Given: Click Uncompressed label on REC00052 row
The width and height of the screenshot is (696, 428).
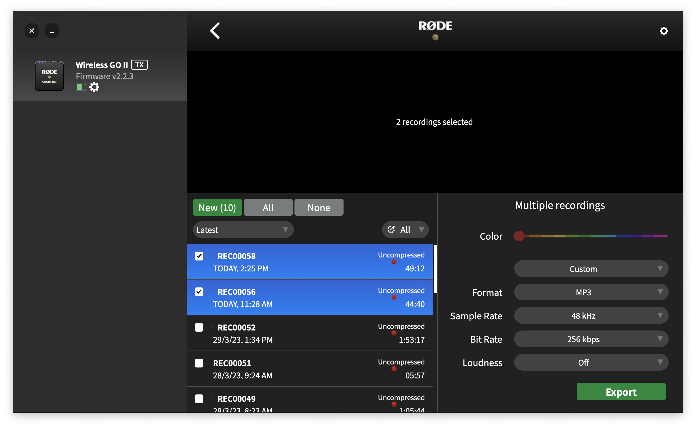Looking at the screenshot, I should point(401,326).
